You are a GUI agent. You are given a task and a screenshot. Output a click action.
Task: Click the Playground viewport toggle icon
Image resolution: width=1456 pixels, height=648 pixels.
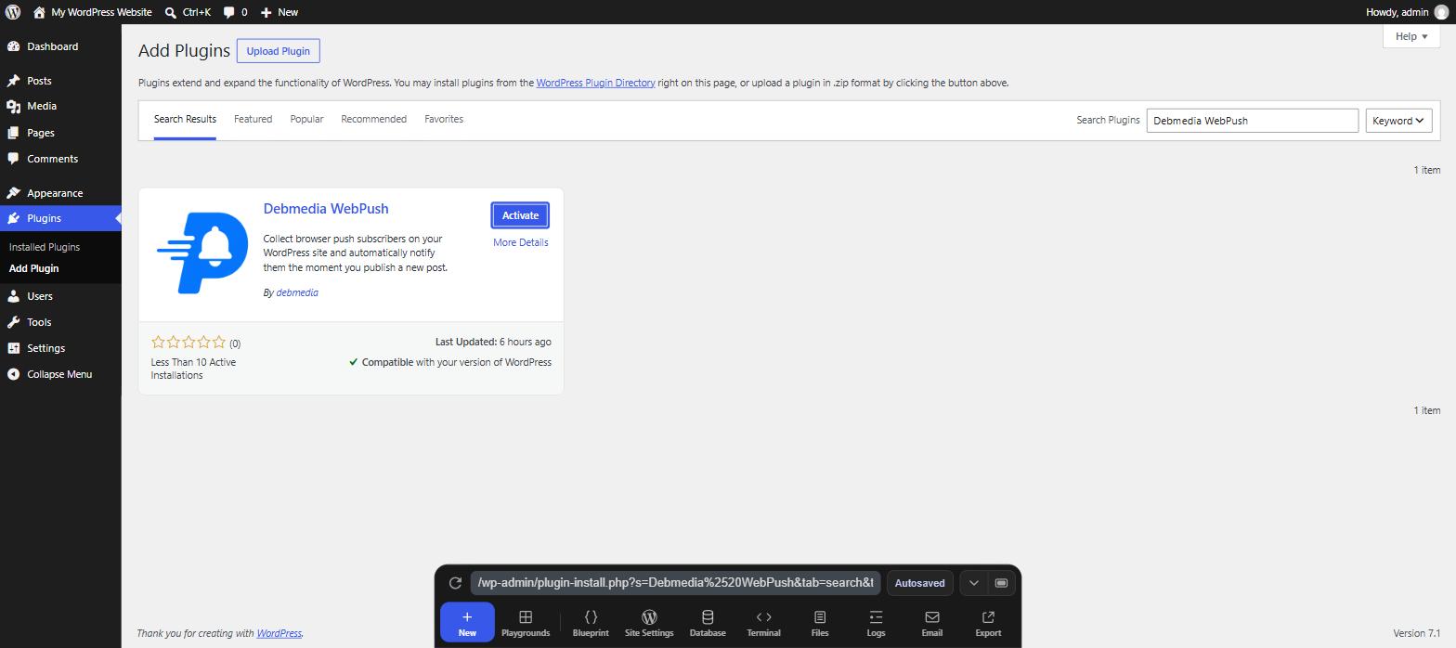(x=1001, y=583)
